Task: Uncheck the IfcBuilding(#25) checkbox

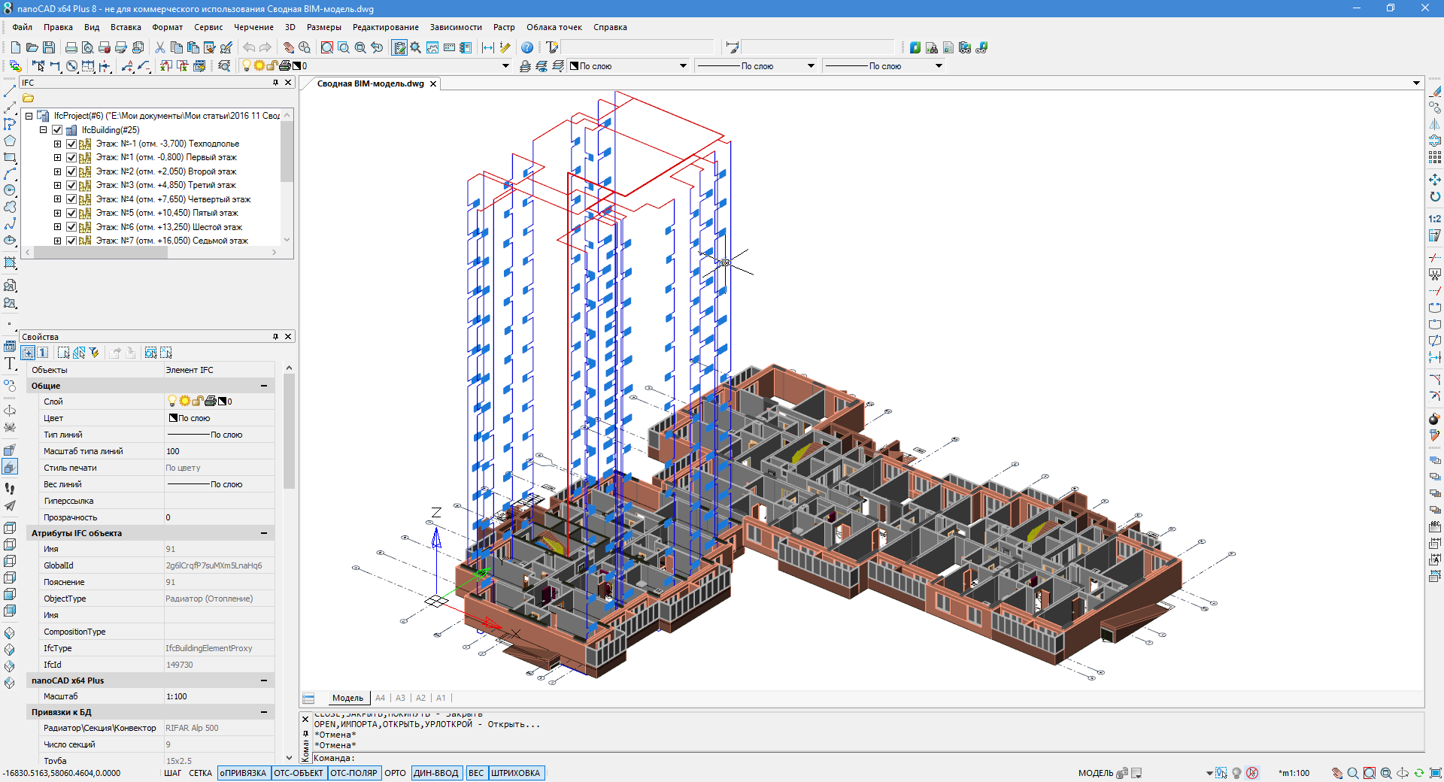Action: [x=58, y=129]
